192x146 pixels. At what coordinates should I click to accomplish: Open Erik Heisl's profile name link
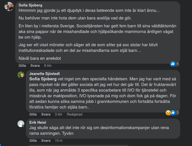click(x=38, y=122)
